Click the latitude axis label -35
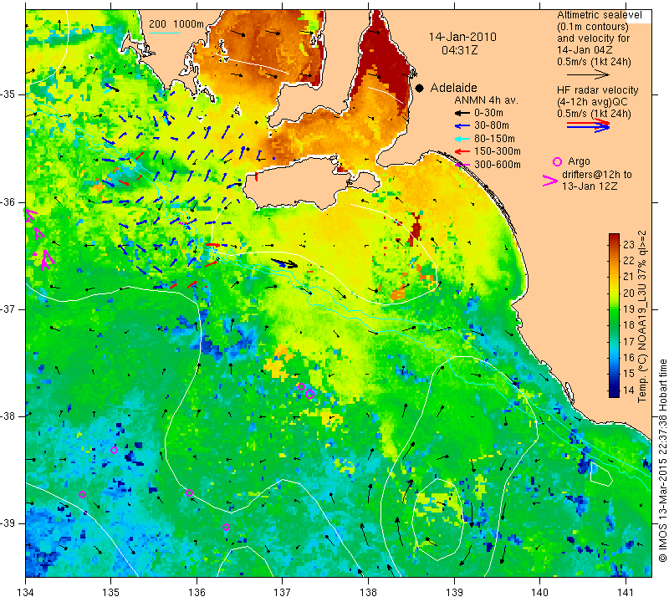This screenshot has height=602, width=669. [x=8, y=94]
